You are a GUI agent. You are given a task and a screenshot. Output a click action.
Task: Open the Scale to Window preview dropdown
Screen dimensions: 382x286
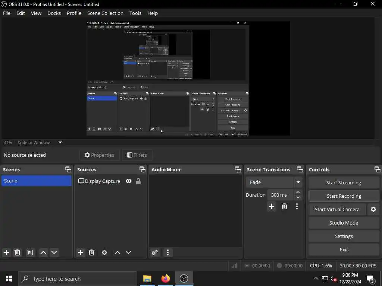point(60,143)
